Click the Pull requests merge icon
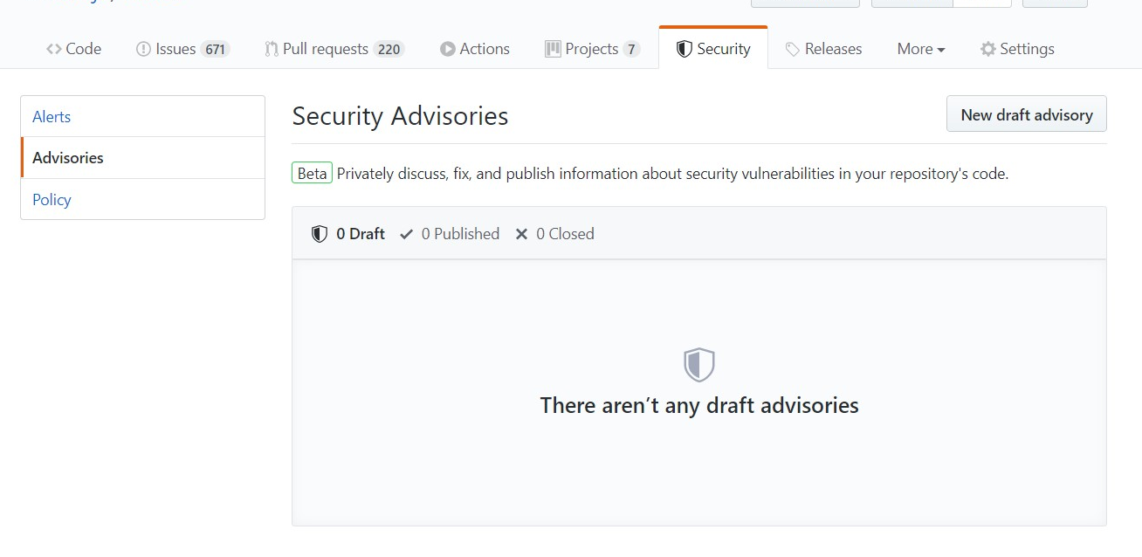 [x=272, y=49]
